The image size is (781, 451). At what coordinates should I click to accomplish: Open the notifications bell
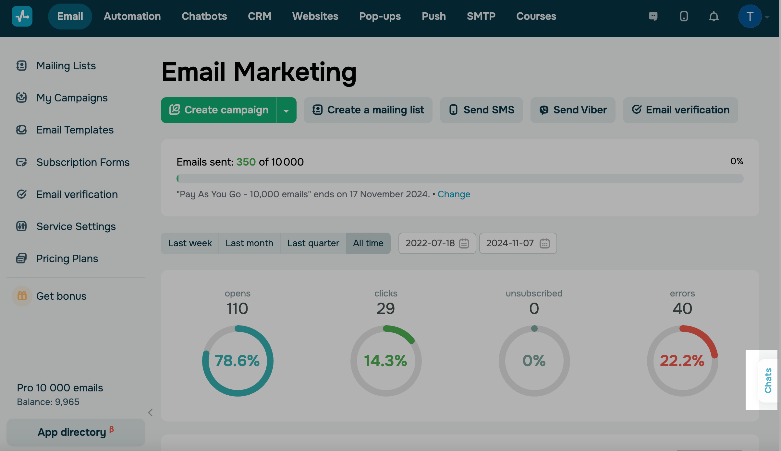tap(714, 16)
